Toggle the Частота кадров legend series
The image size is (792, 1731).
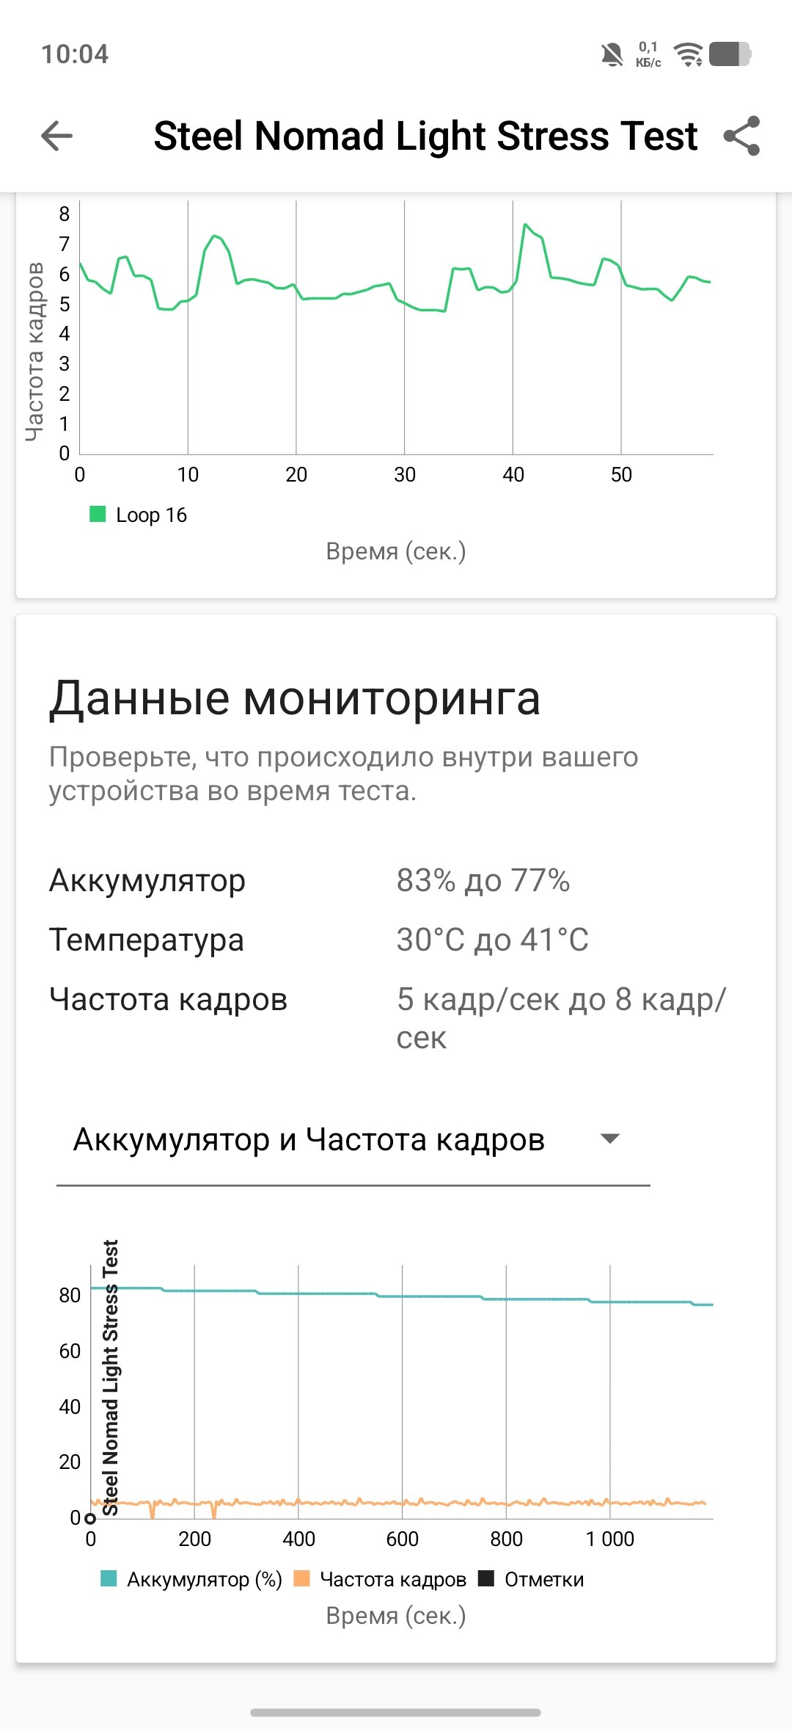380,1580
